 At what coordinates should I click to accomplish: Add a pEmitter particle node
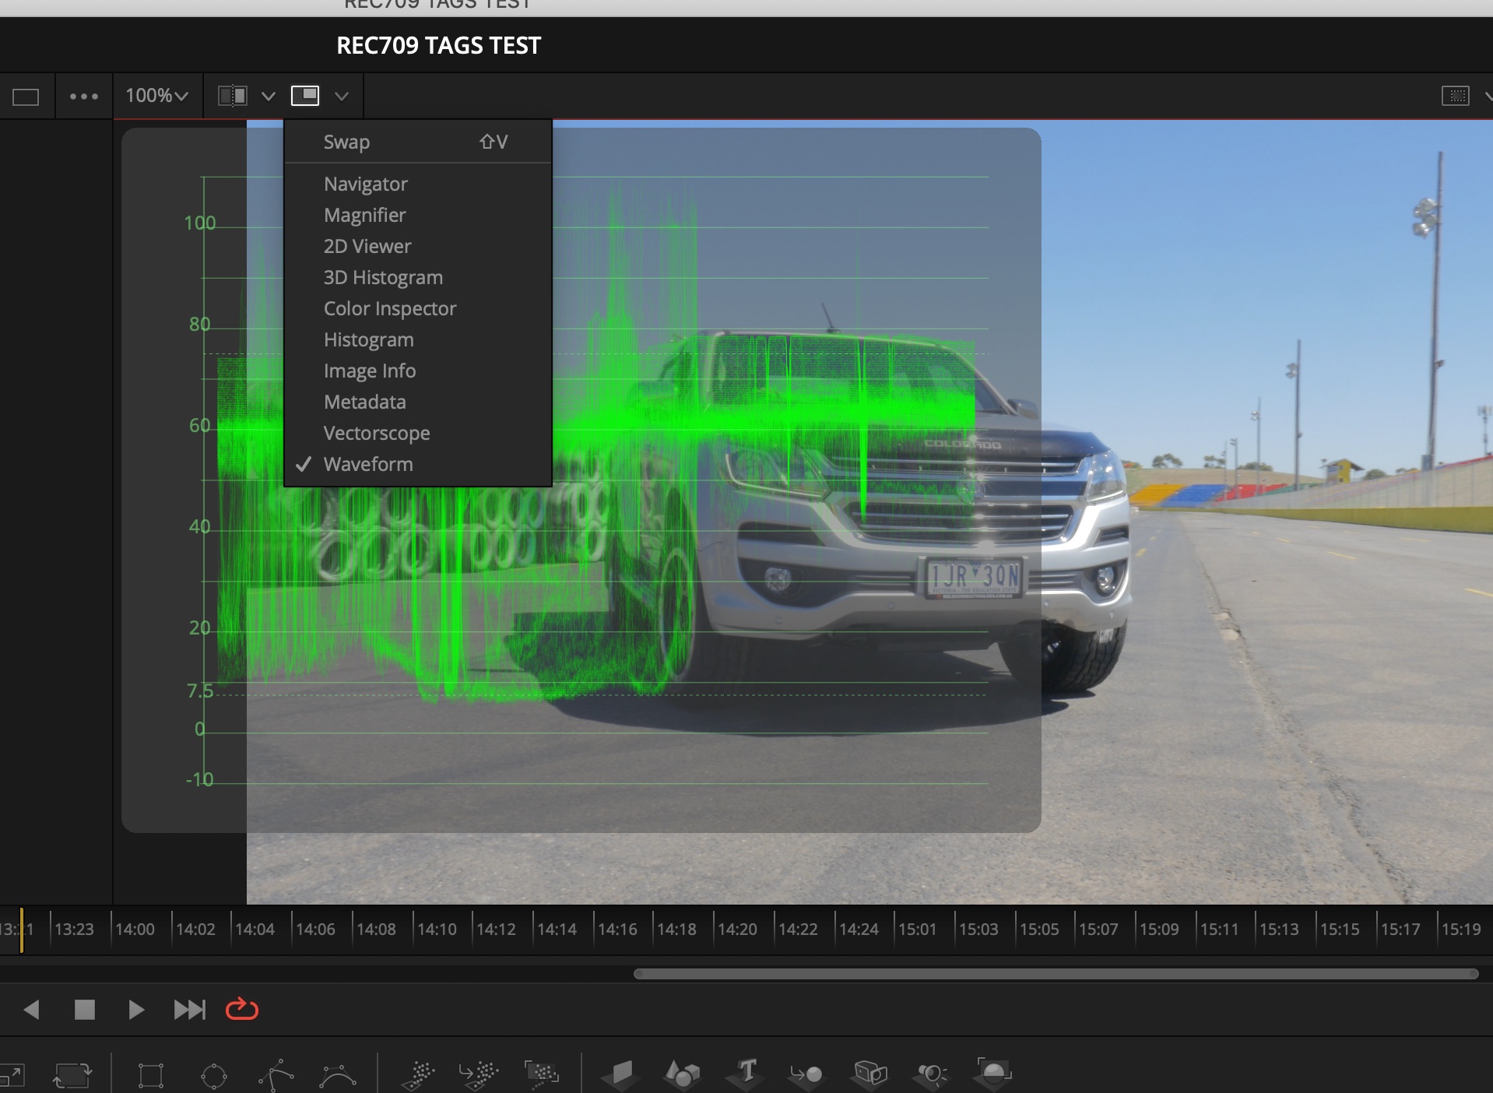pyautogui.click(x=420, y=1074)
